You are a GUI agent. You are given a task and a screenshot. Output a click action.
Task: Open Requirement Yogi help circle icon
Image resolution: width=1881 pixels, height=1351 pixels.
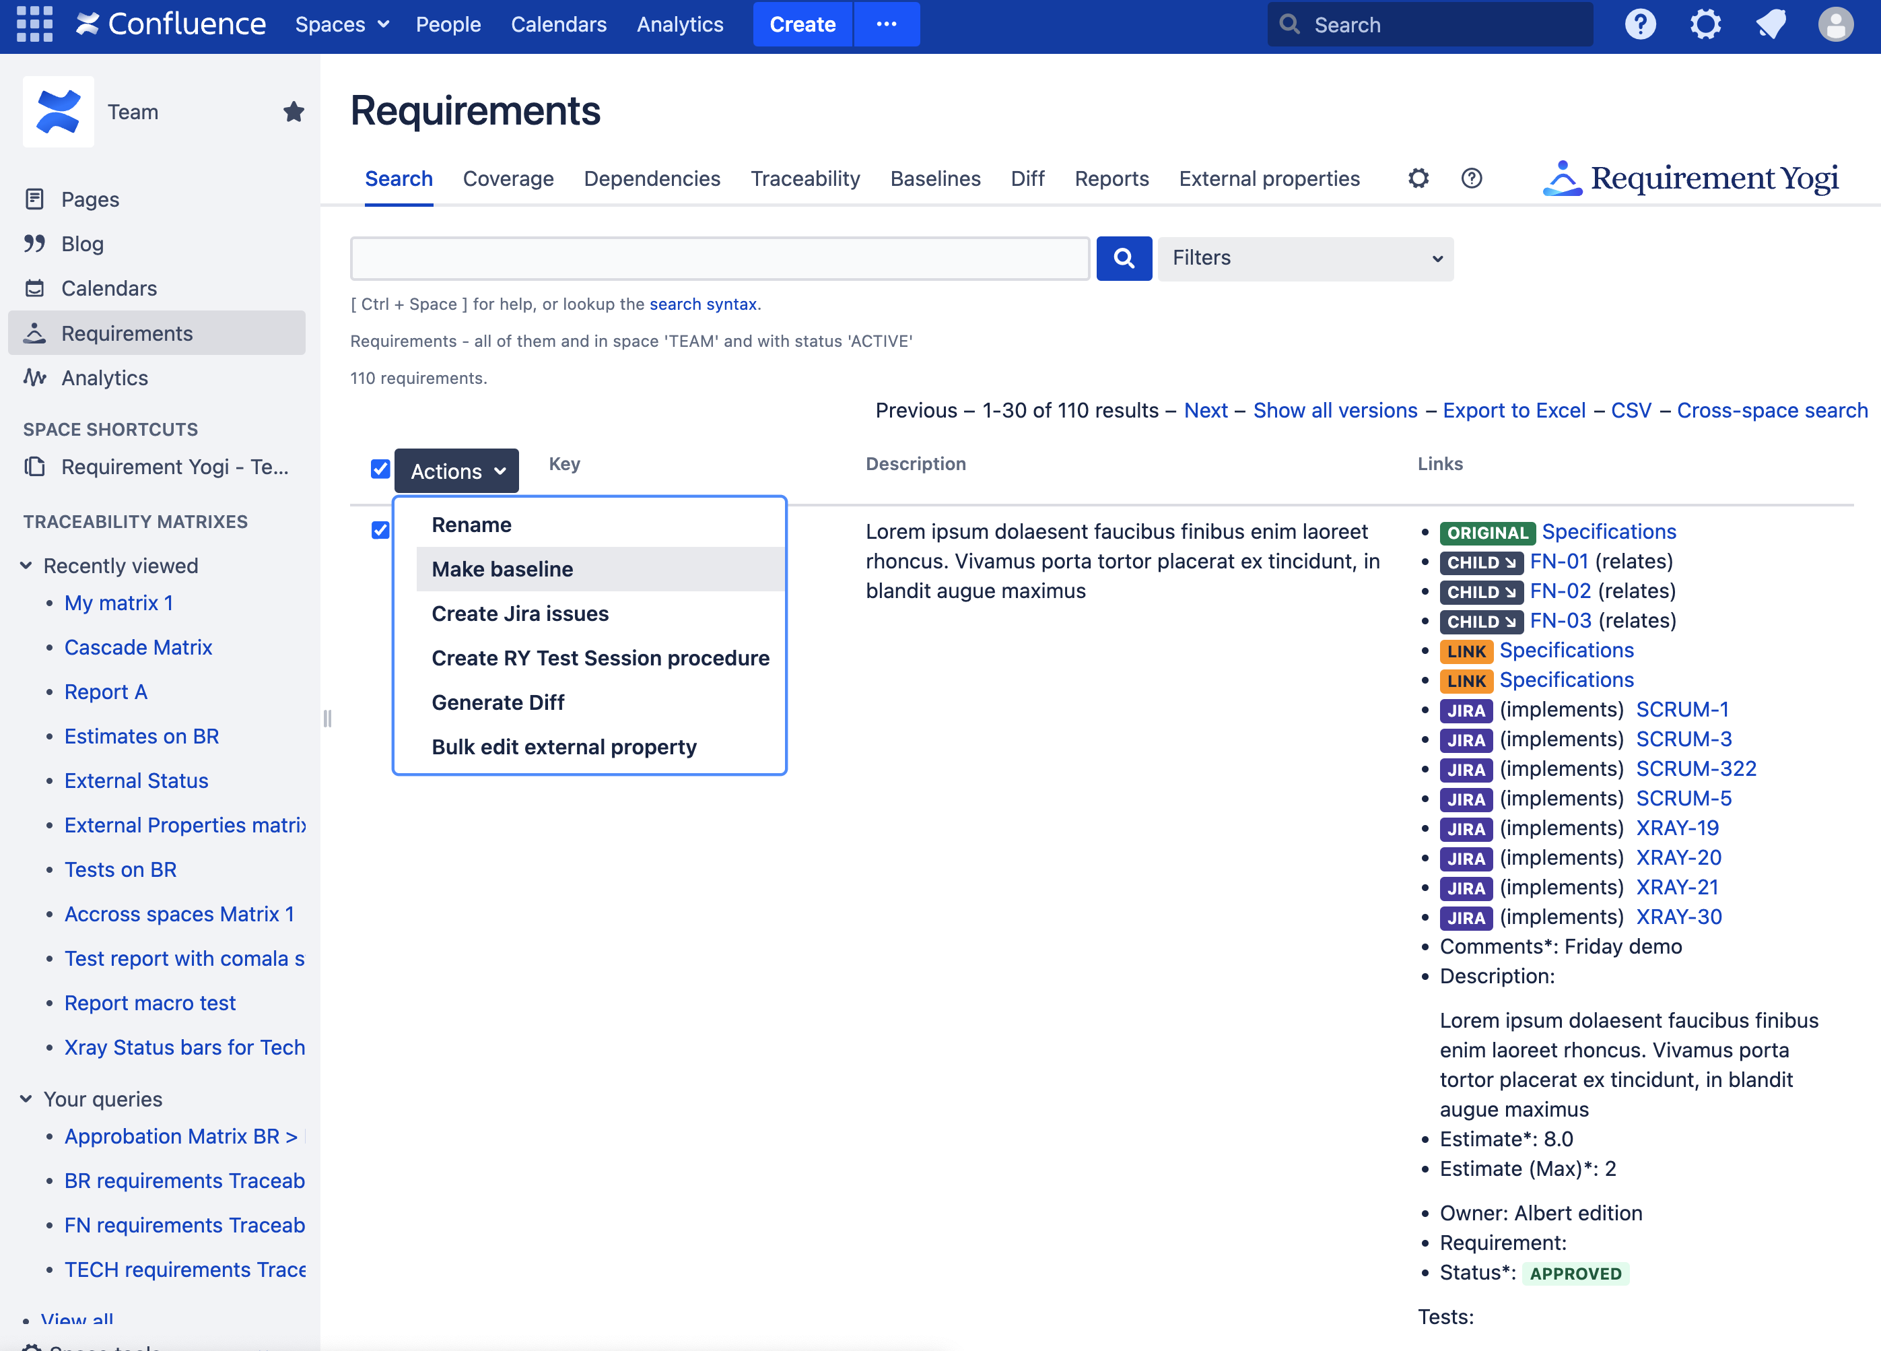(x=1471, y=178)
